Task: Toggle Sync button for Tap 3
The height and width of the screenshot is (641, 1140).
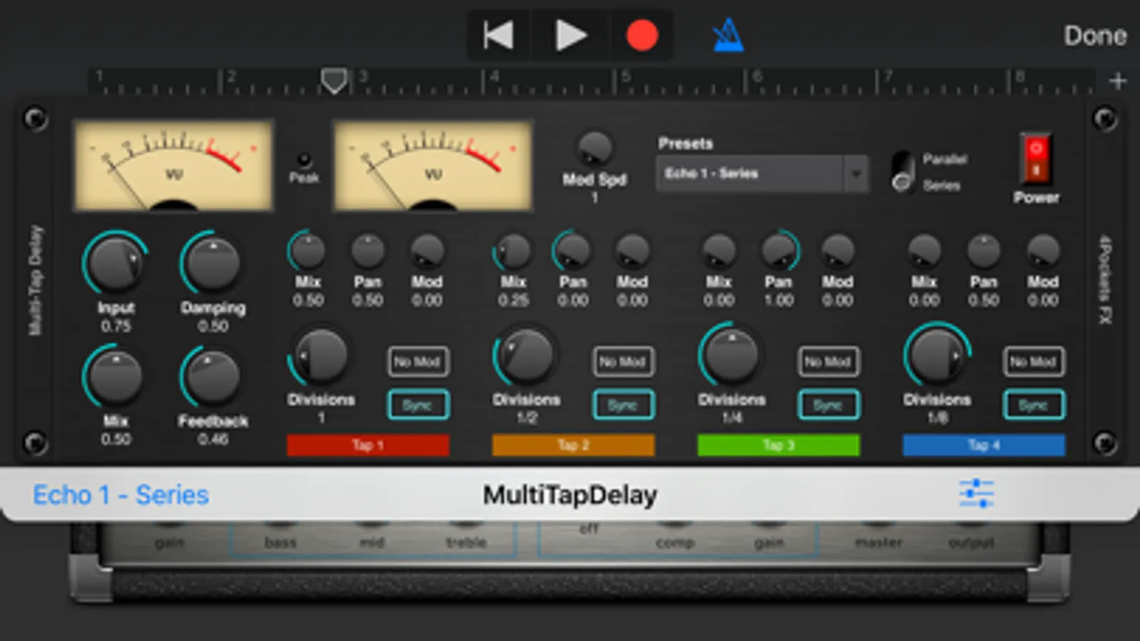Action: 828,405
